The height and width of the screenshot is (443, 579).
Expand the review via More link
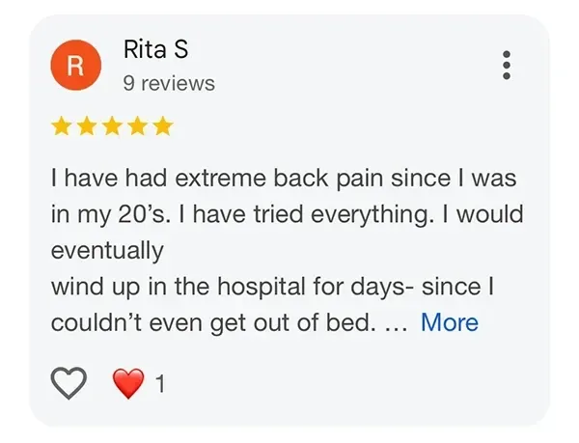(x=449, y=322)
